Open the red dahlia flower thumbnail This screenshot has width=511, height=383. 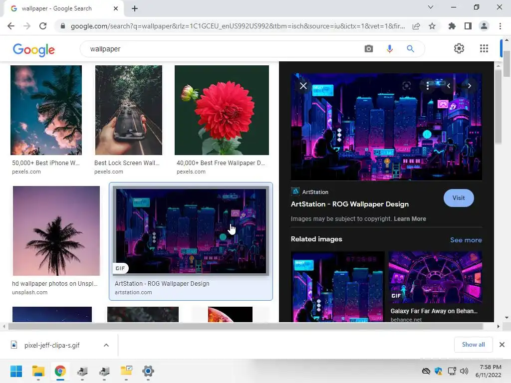pyautogui.click(x=222, y=110)
